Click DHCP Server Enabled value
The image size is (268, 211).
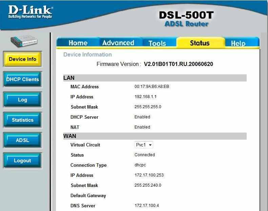tap(142, 117)
